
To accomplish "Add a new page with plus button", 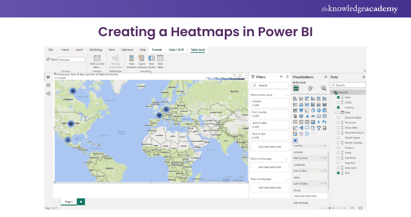I will 81,202.
